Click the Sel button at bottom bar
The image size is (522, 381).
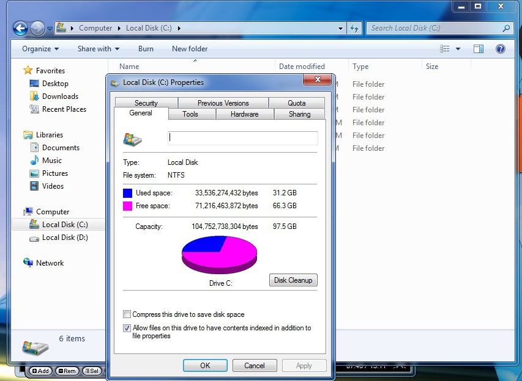point(92,371)
